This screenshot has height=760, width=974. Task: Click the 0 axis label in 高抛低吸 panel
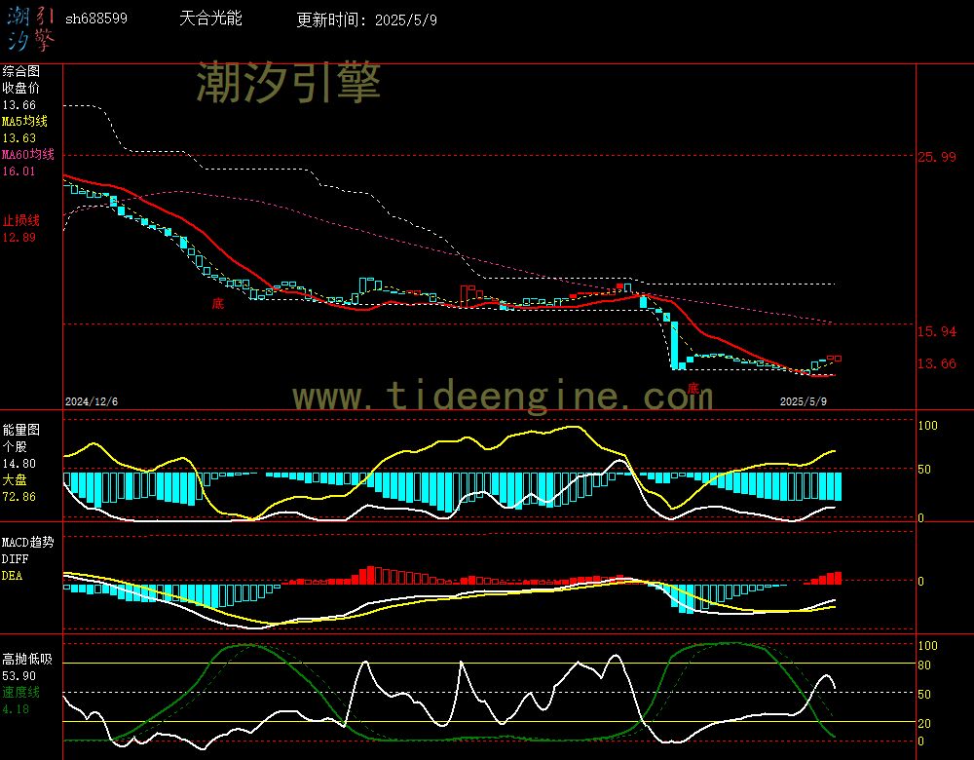pyautogui.click(x=921, y=741)
